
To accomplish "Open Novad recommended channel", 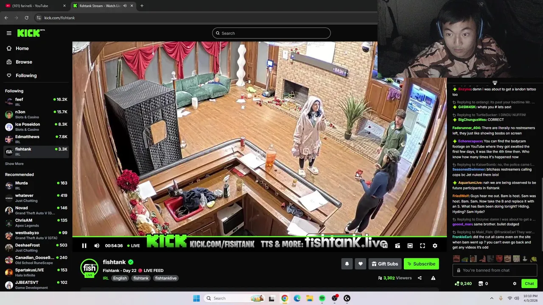I will (x=36, y=210).
